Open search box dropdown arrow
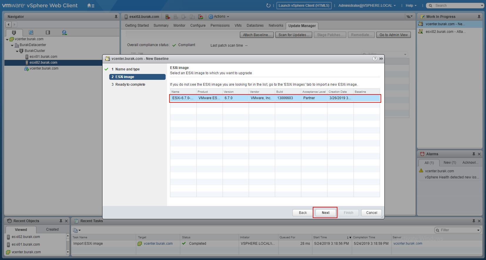 pos(482,6)
